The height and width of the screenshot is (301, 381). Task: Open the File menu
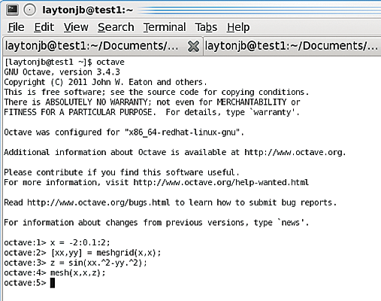16,27
